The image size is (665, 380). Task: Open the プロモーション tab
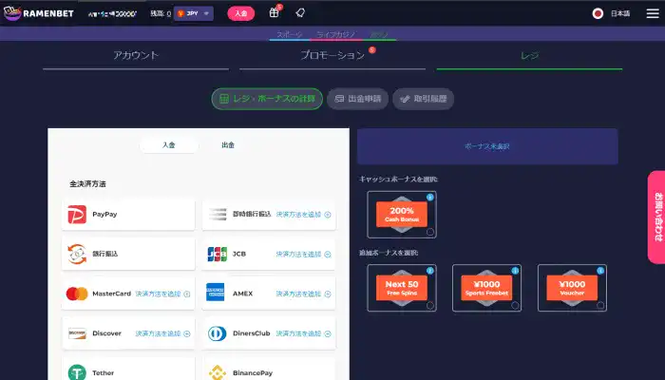point(332,56)
